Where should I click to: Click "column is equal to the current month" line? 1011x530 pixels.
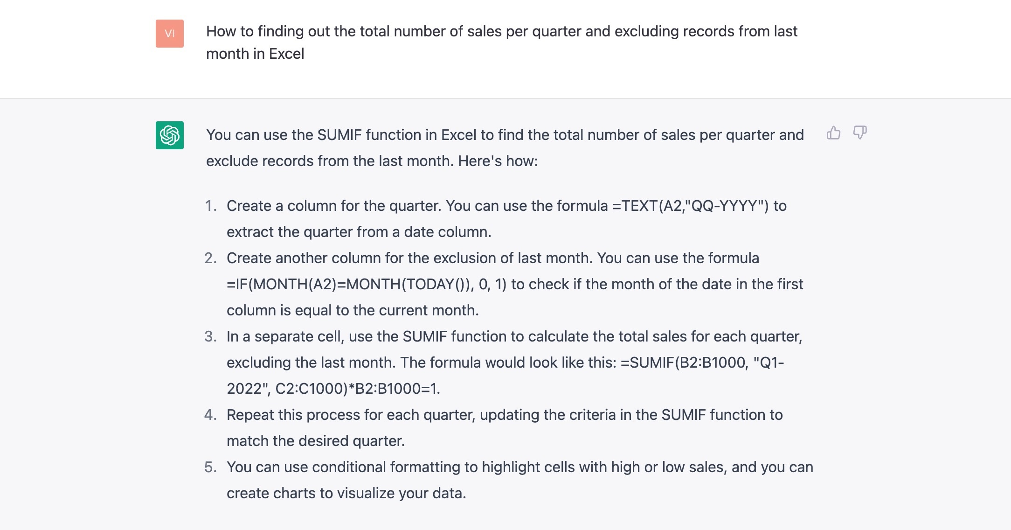(x=353, y=310)
